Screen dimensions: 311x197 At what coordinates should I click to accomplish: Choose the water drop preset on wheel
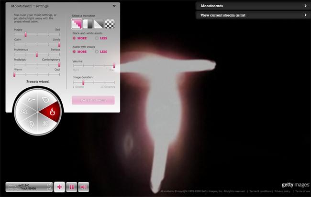point(45,100)
